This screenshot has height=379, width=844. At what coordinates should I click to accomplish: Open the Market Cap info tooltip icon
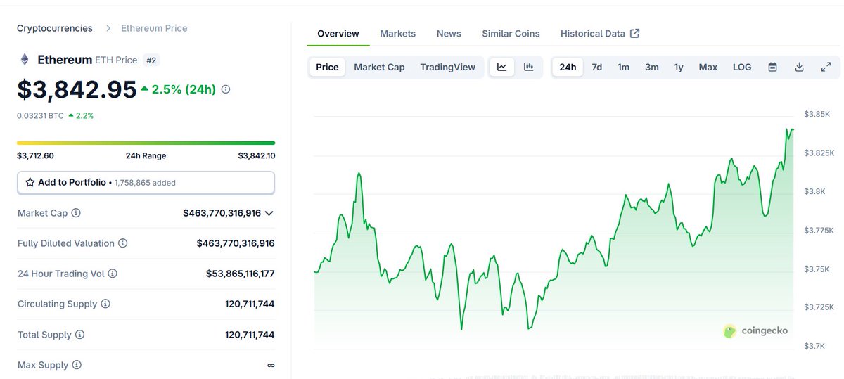click(x=76, y=212)
